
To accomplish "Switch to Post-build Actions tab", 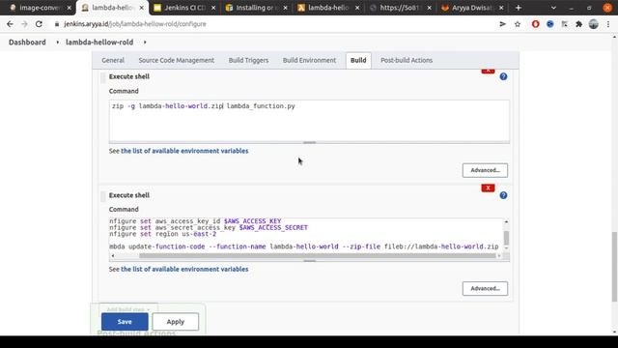I will click(x=407, y=60).
